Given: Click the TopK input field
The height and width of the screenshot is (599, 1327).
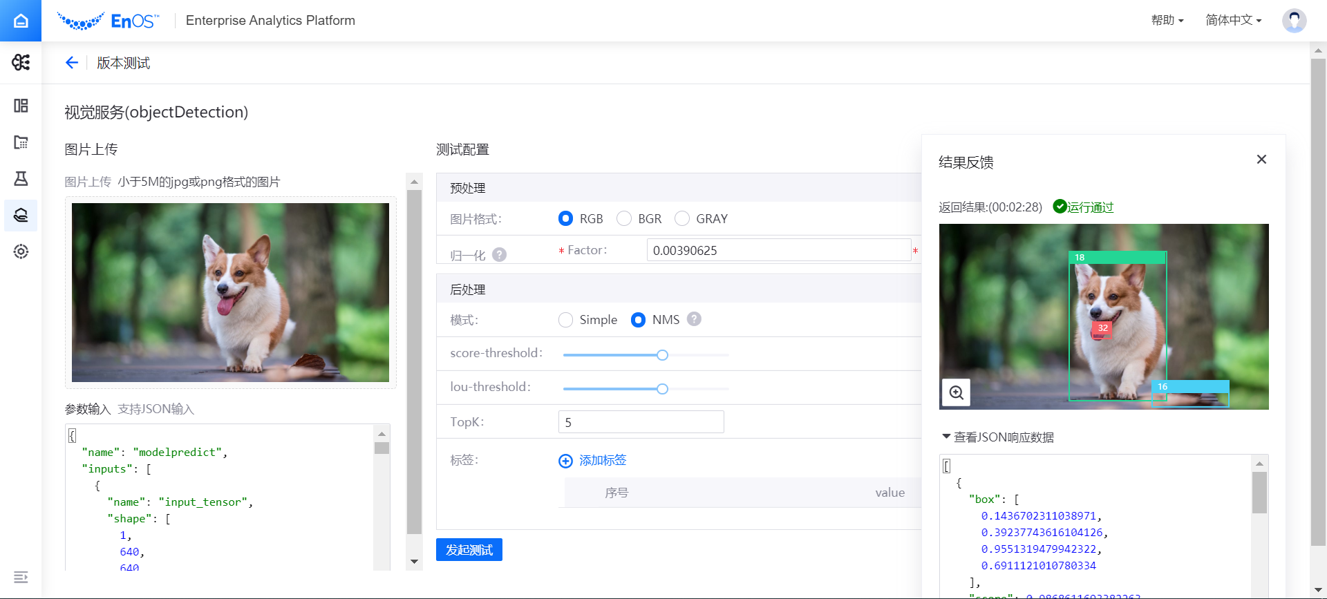Looking at the screenshot, I should [x=641, y=422].
